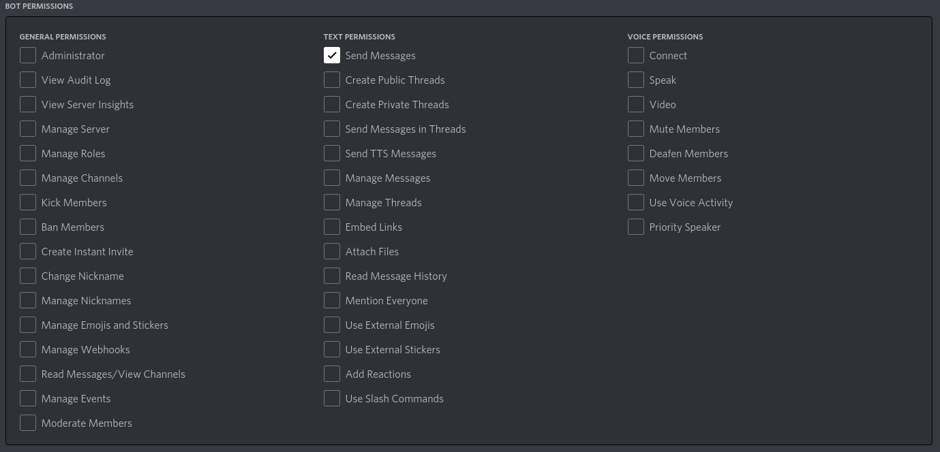This screenshot has height=452, width=940.
Task: Enable Create Public Threads
Action: tap(332, 80)
